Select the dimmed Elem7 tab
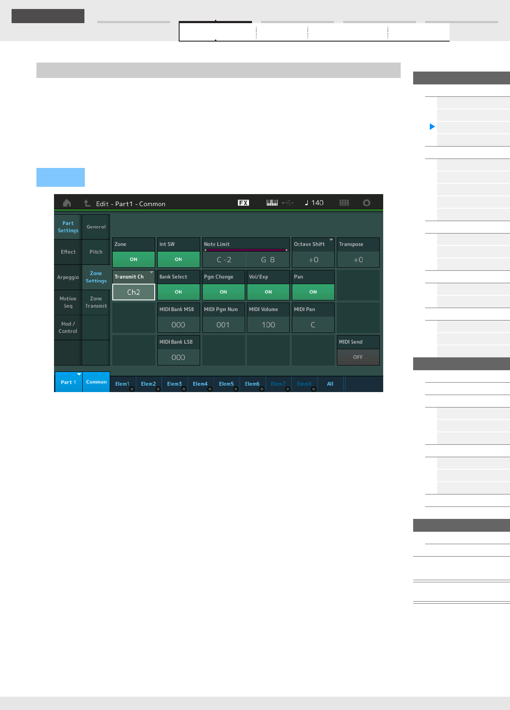This screenshot has width=510, height=710. coord(279,384)
